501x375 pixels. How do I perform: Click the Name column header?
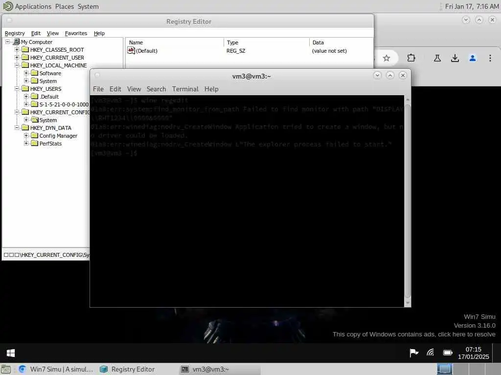175,42
